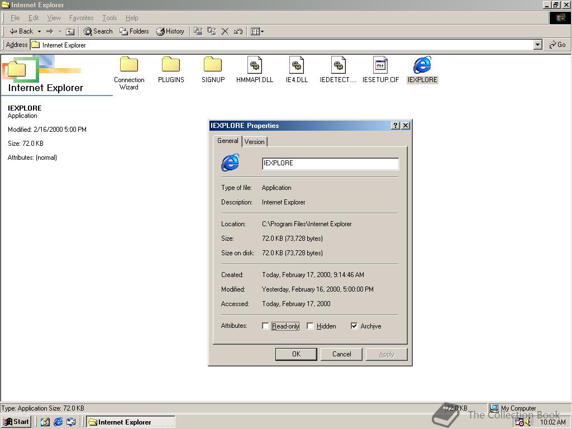Click the Move To toolbar icon
Image resolution: width=572 pixels, height=429 pixels.
pos(198,31)
